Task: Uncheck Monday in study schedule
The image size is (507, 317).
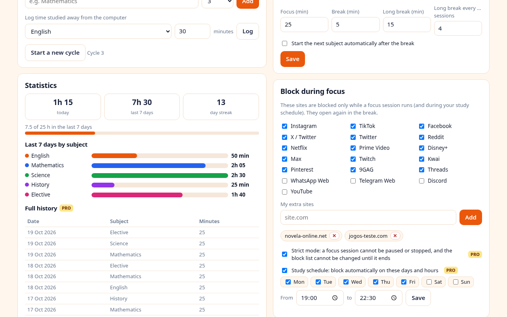Action: [x=288, y=282]
